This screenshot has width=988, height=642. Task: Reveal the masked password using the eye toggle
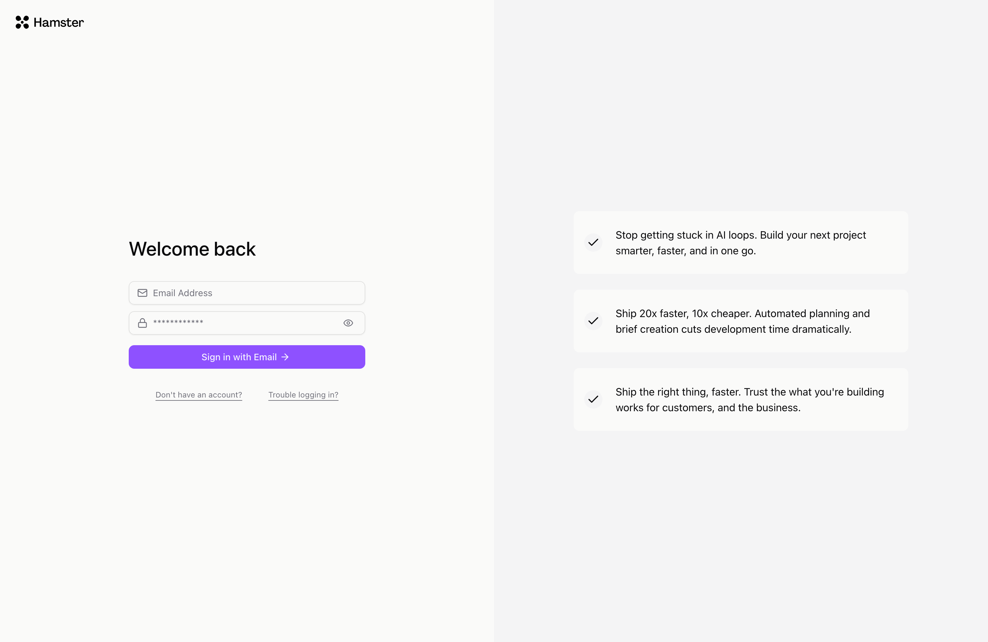point(348,323)
